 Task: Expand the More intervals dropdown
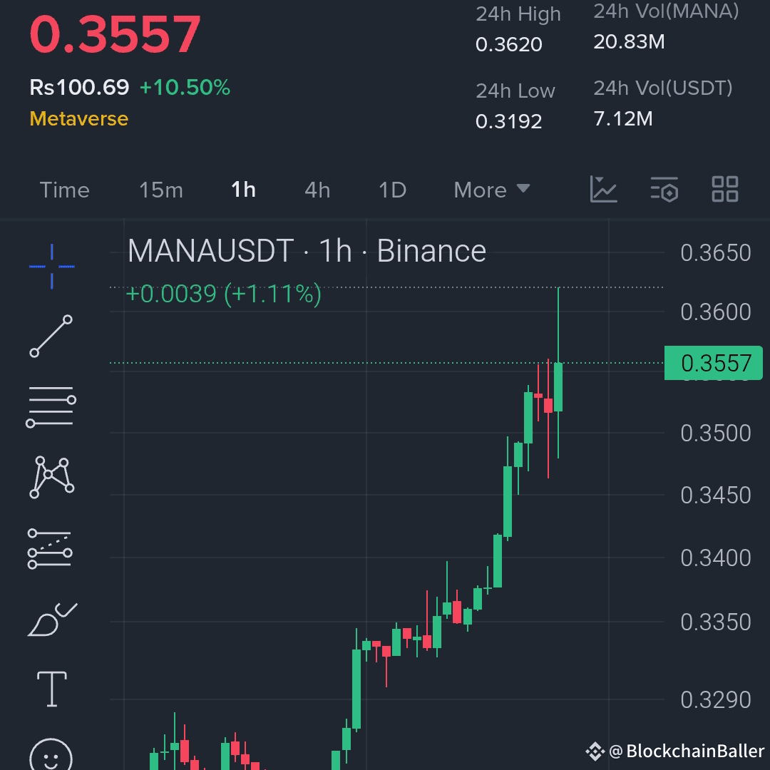point(491,190)
